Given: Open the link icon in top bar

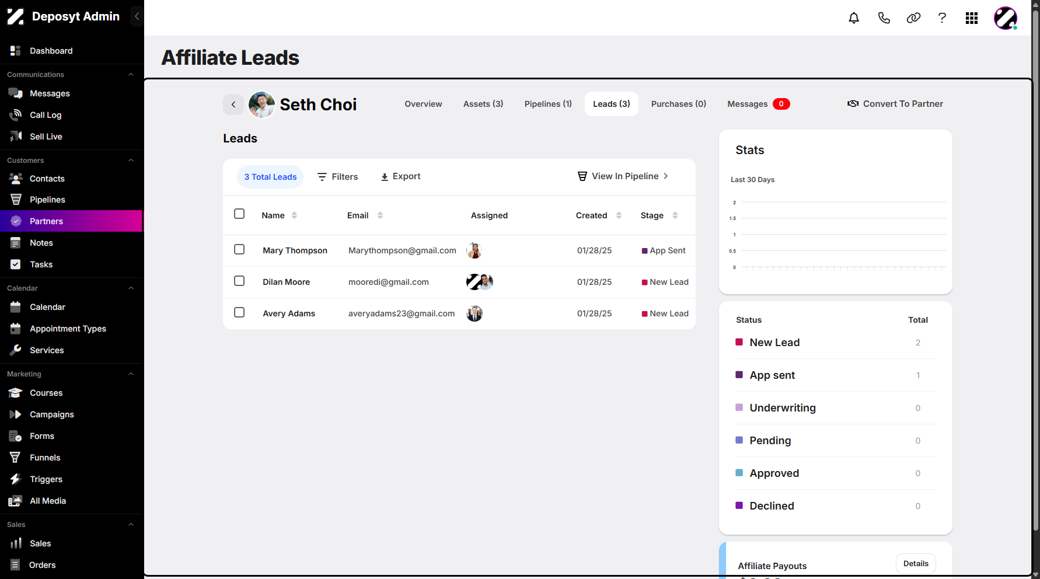Looking at the screenshot, I should point(913,18).
